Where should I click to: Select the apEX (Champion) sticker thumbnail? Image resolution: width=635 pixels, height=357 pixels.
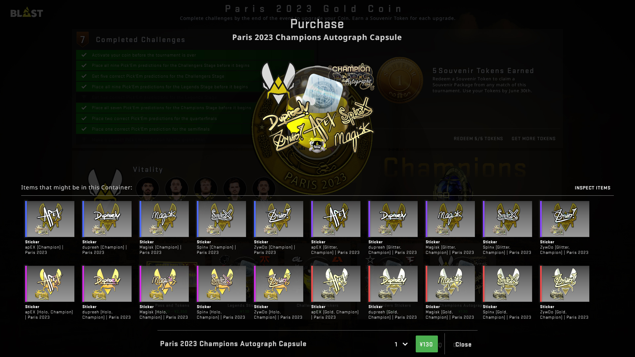pos(50,219)
